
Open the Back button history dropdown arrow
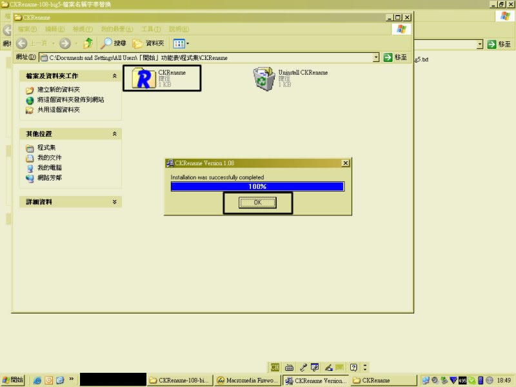pos(53,43)
